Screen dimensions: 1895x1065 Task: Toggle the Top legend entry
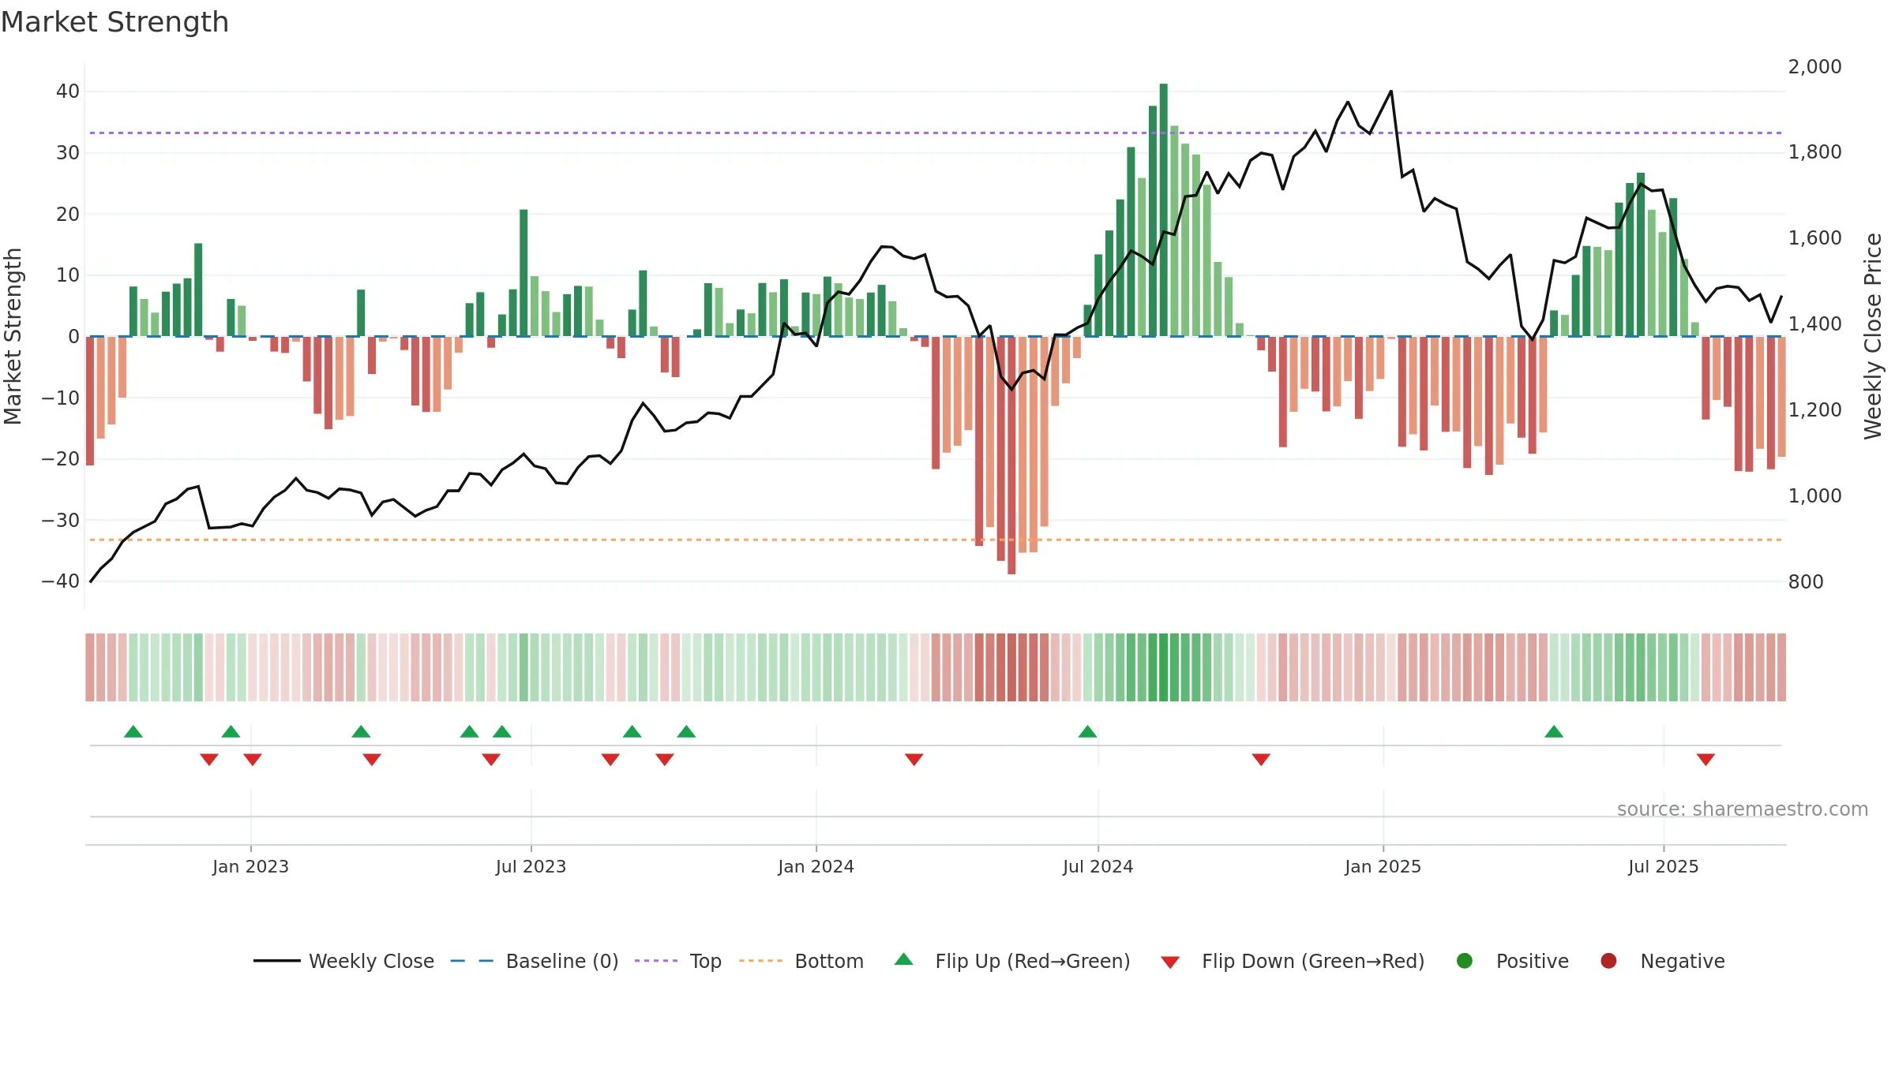click(x=678, y=961)
